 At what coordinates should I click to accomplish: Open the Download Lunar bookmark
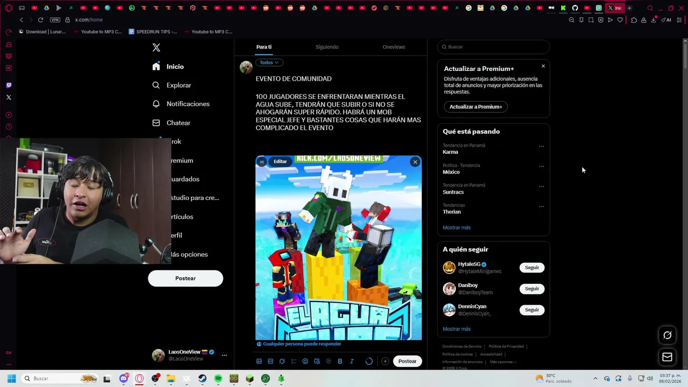pyautogui.click(x=42, y=32)
